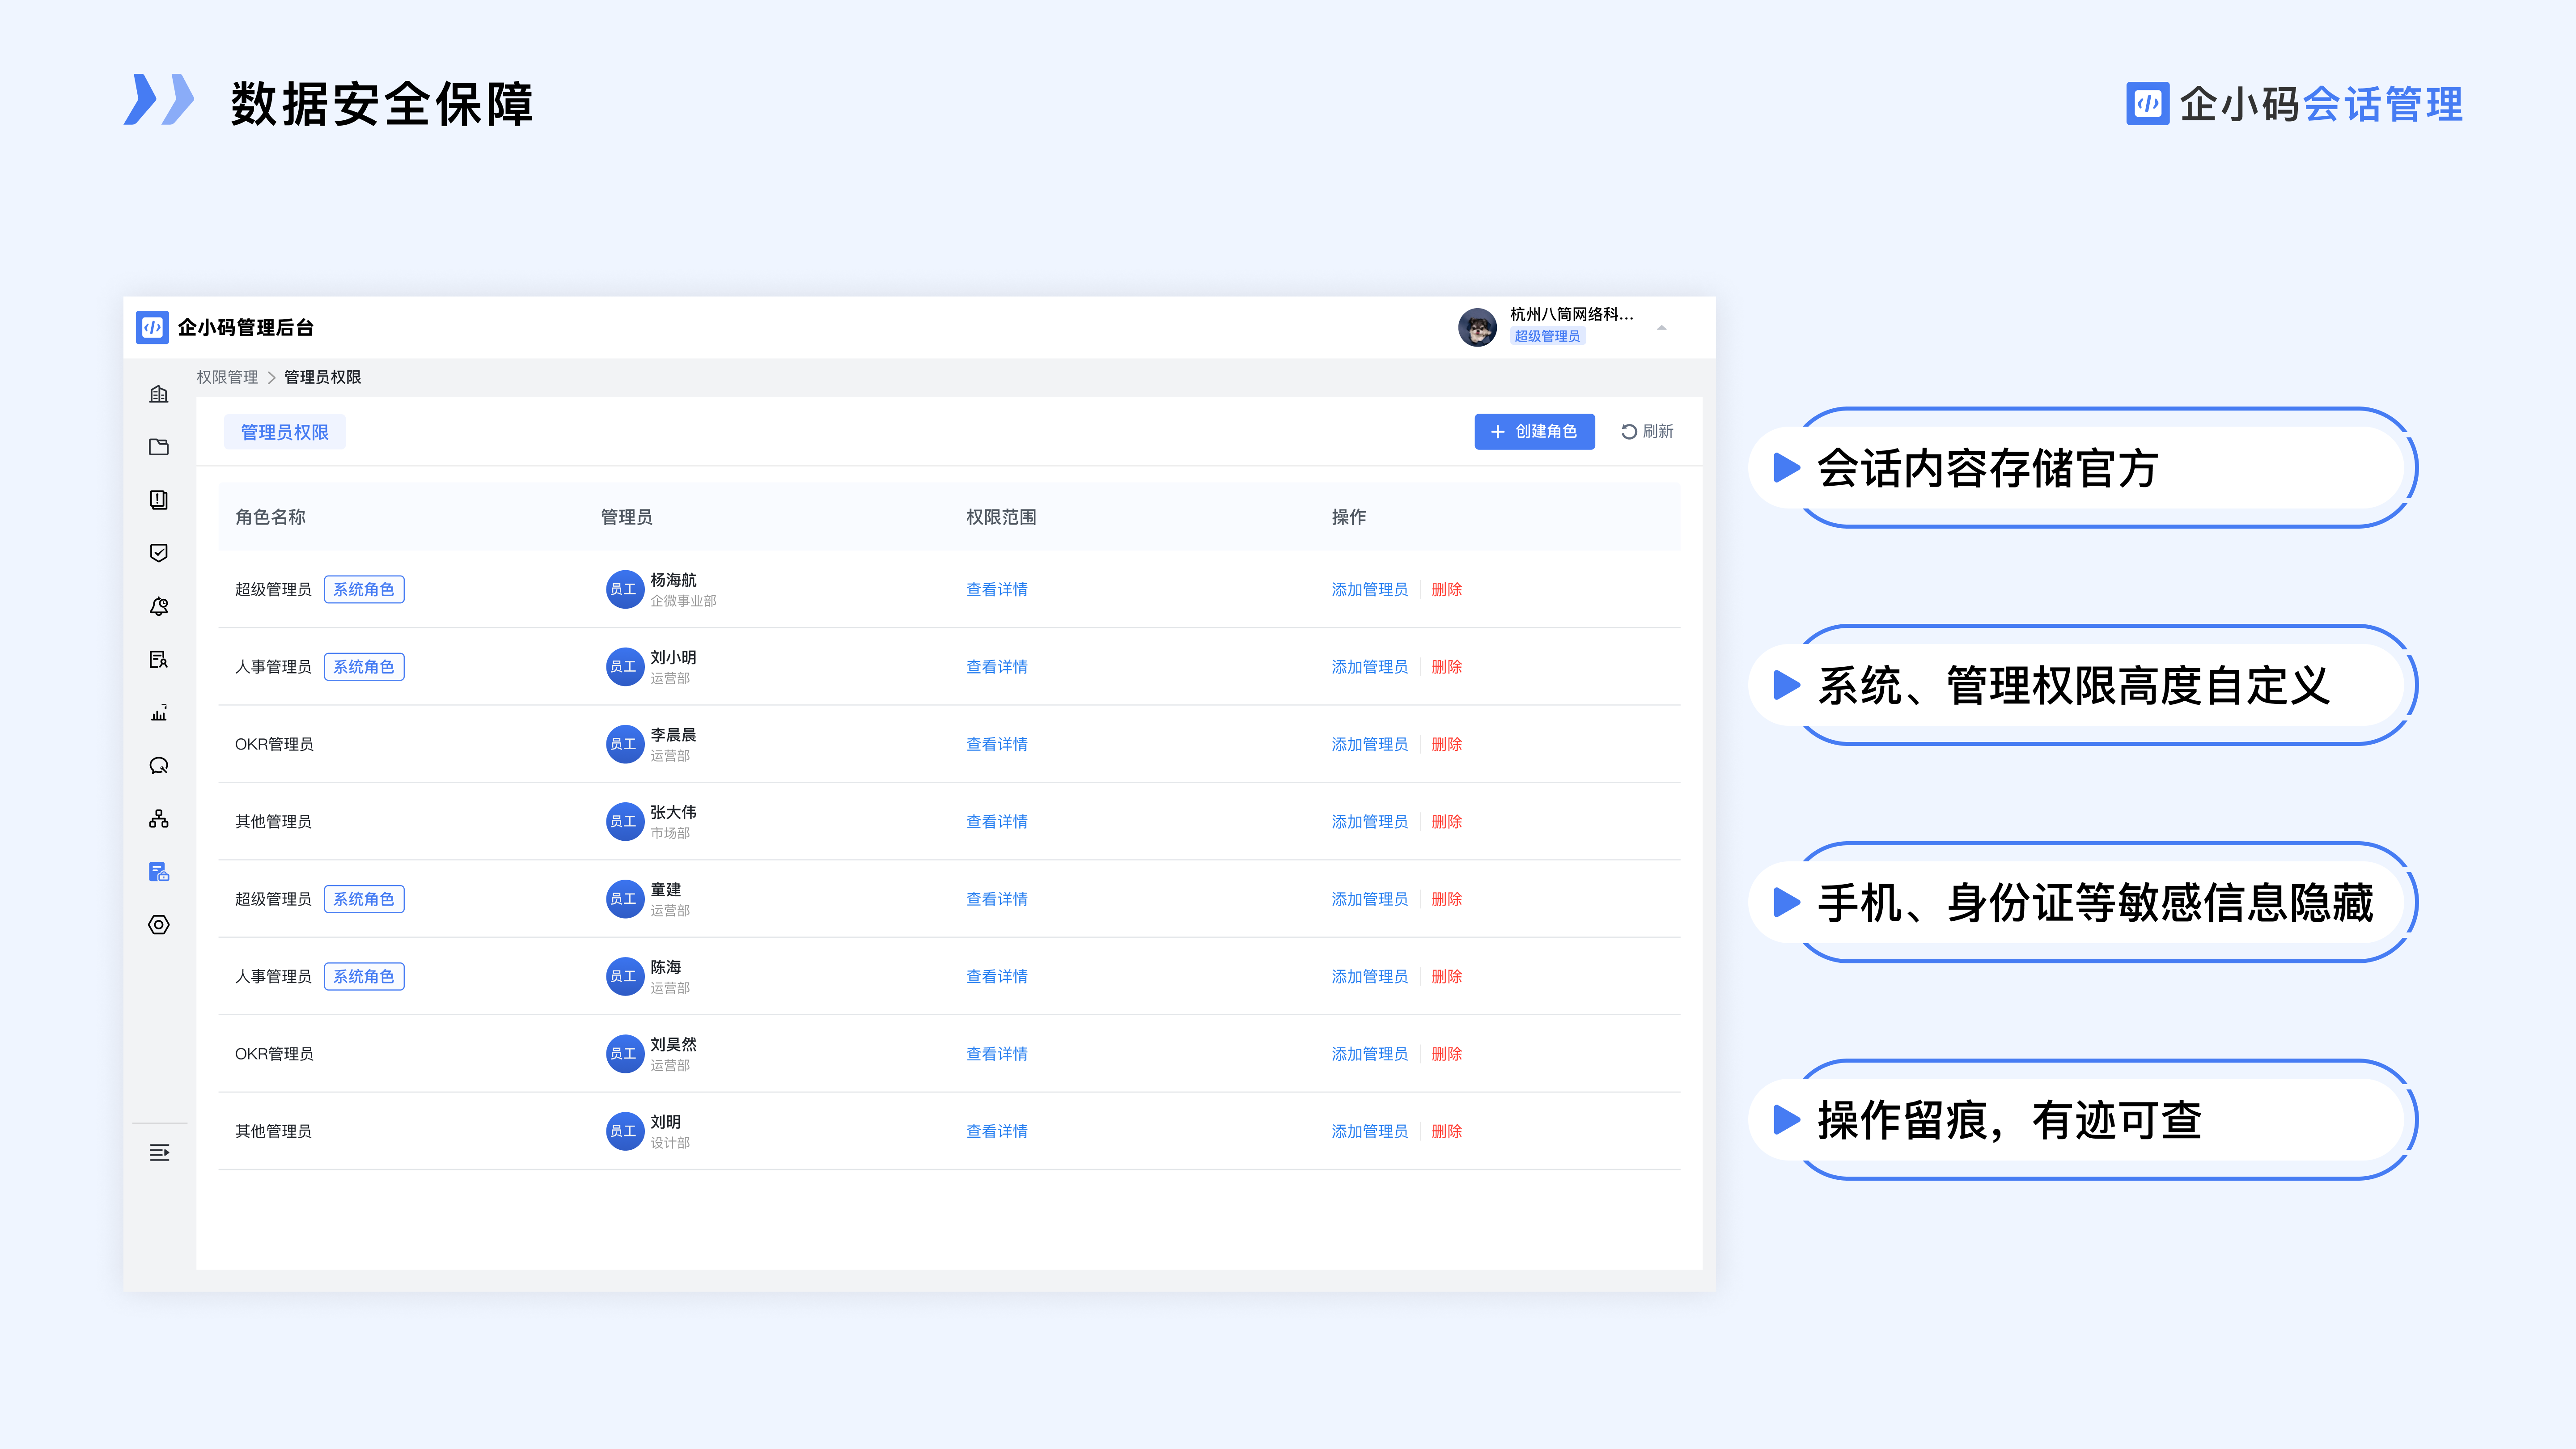The height and width of the screenshot is (1449, 2576).
Task: View details for 童建 row
Action: coord(997,899)
